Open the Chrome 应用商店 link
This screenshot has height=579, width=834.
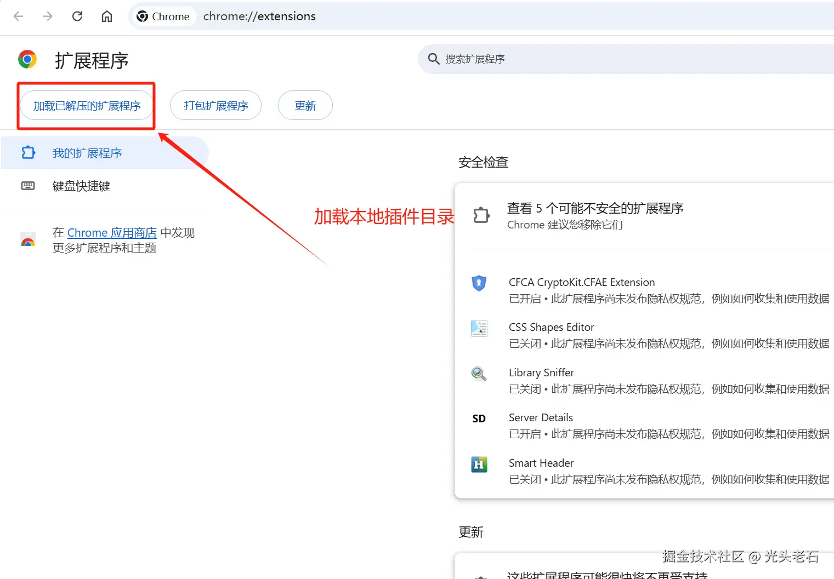click(x=112, y=233)
